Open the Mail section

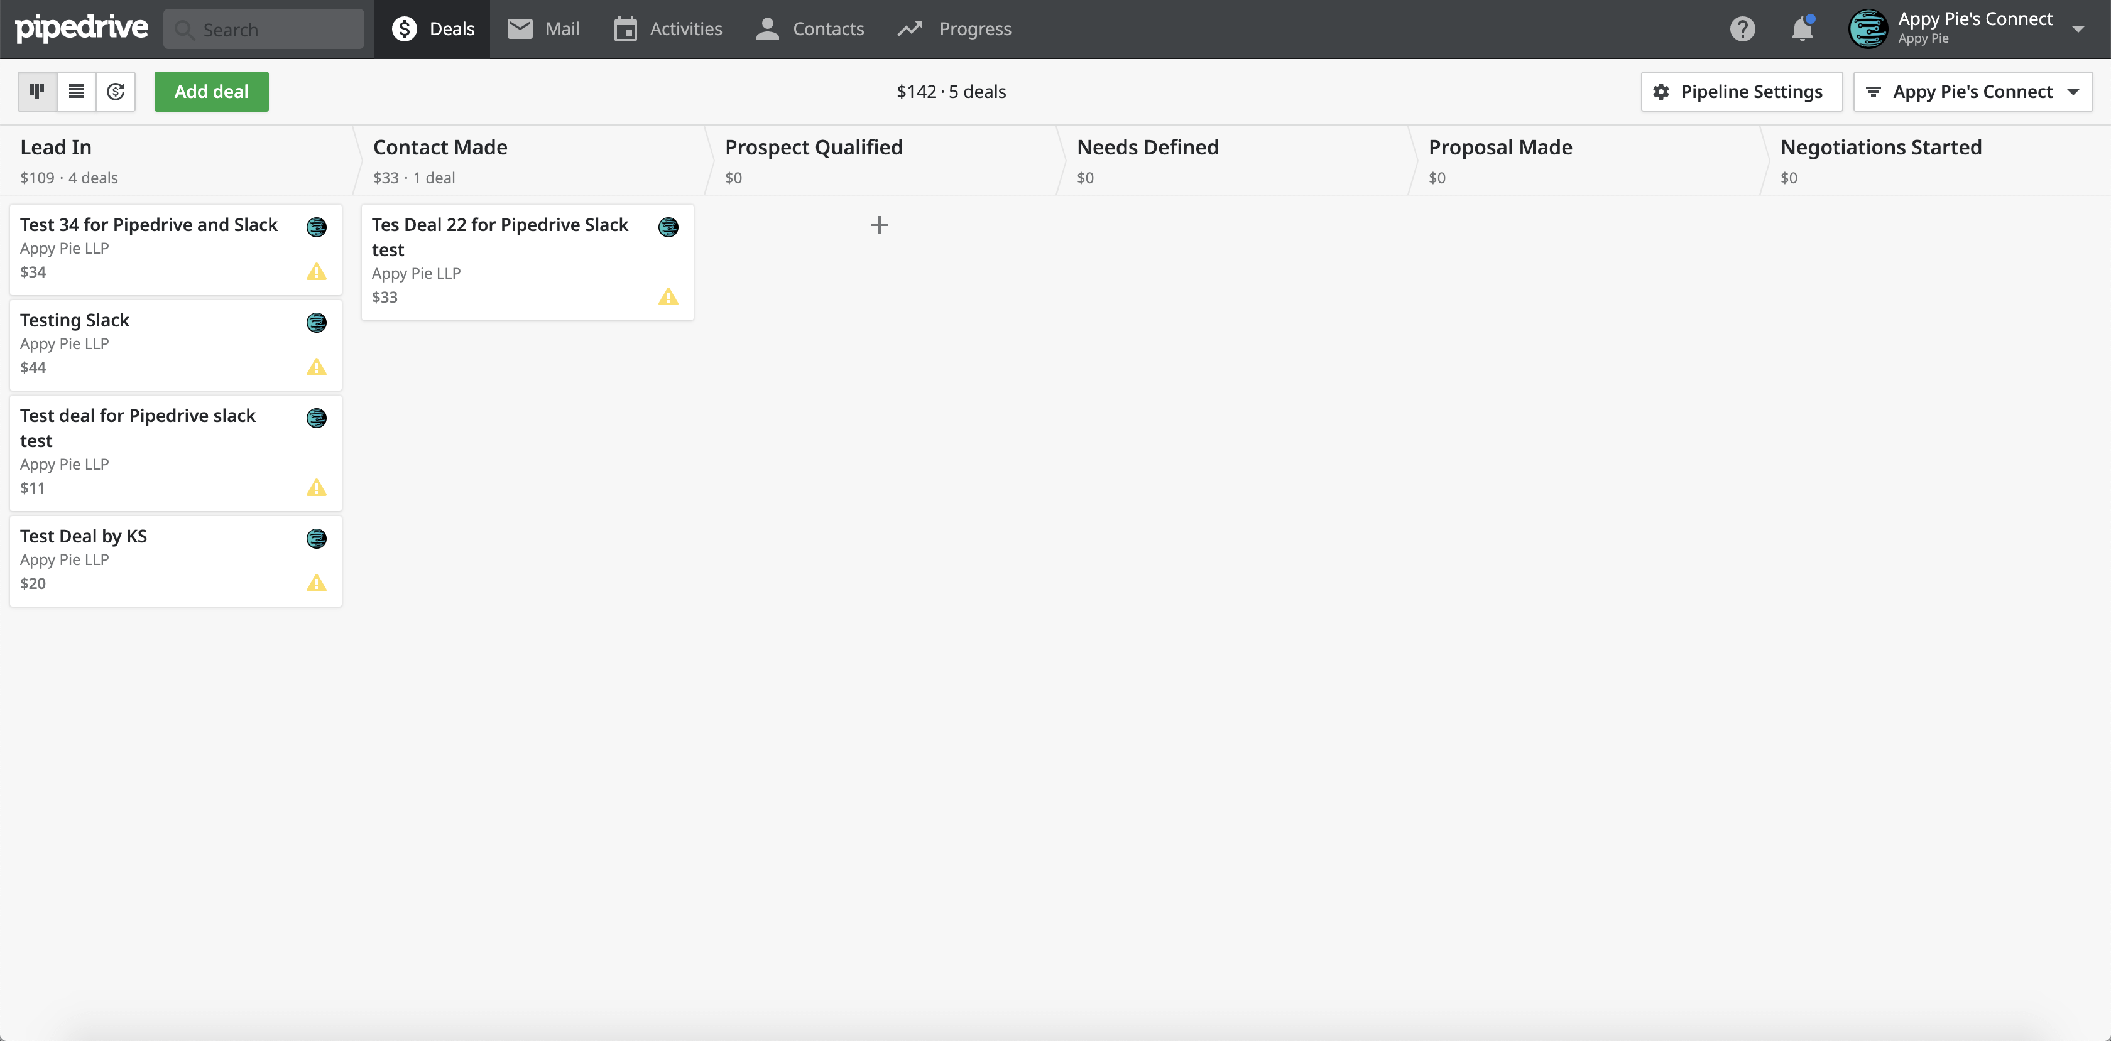(x=542, y=28)
